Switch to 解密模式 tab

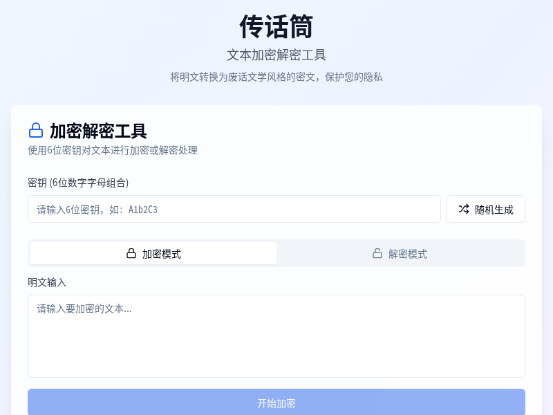click(x=400, y=253)
